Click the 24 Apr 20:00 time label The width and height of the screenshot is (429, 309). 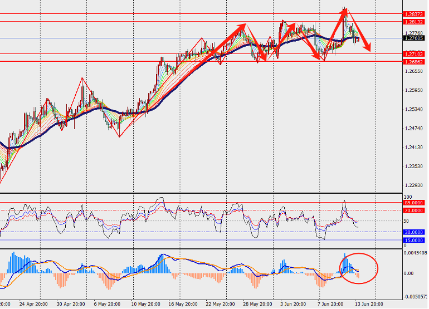[33, 304]
